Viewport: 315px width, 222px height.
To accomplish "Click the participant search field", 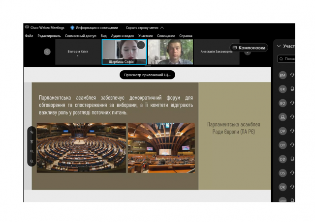I will pyautogui.click(x=286, y=59).
